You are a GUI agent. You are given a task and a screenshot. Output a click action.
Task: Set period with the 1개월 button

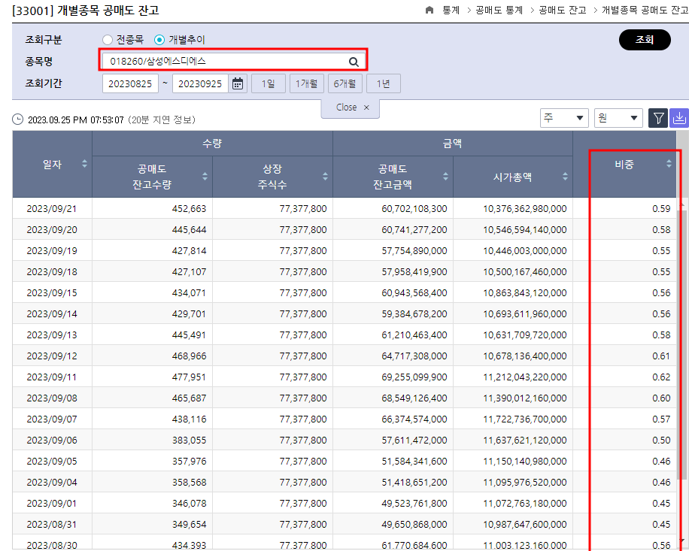307,83
